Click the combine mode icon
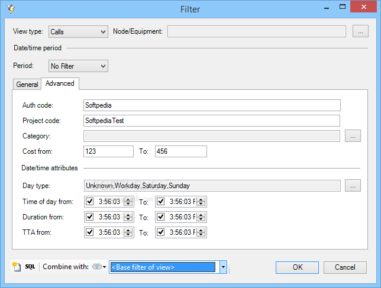 click(97, 267)
